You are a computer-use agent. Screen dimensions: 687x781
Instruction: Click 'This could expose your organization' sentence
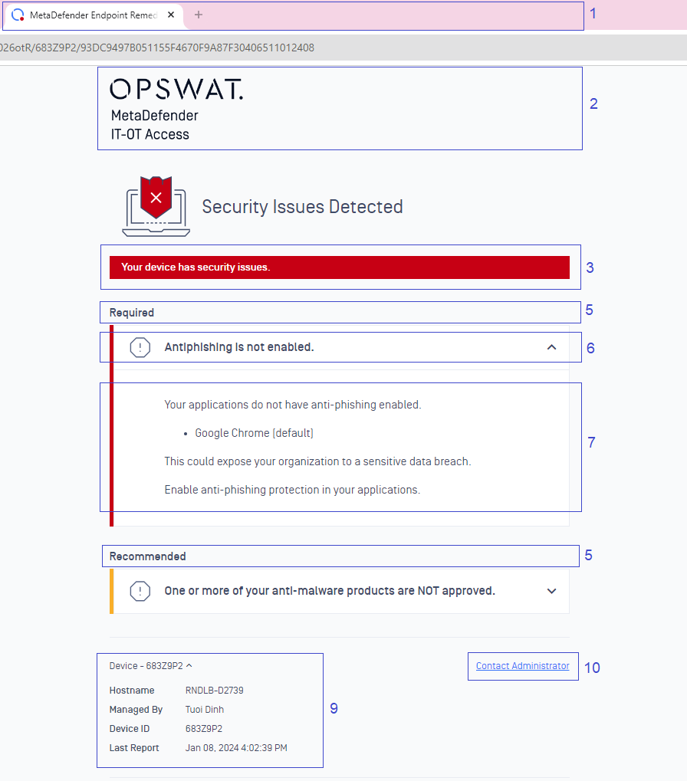click(x=318, y=461)
